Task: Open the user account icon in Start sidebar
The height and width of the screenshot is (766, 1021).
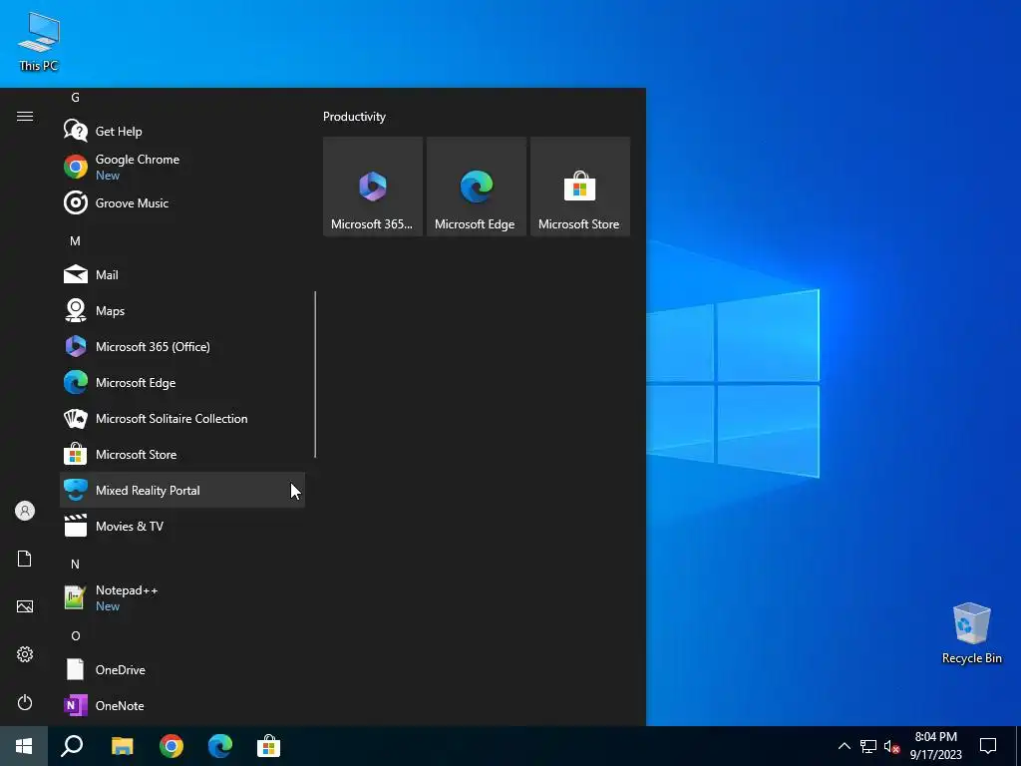Action: [25, 511]
